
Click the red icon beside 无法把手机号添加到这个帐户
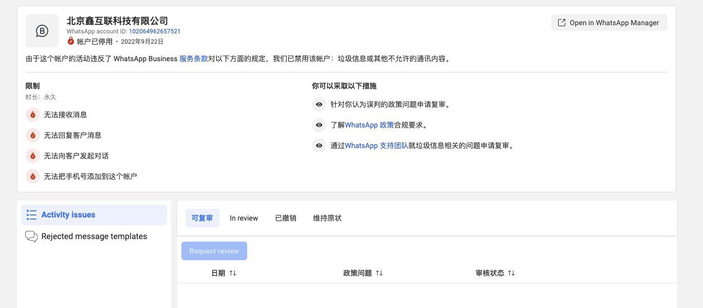click(x=33, y=176)
